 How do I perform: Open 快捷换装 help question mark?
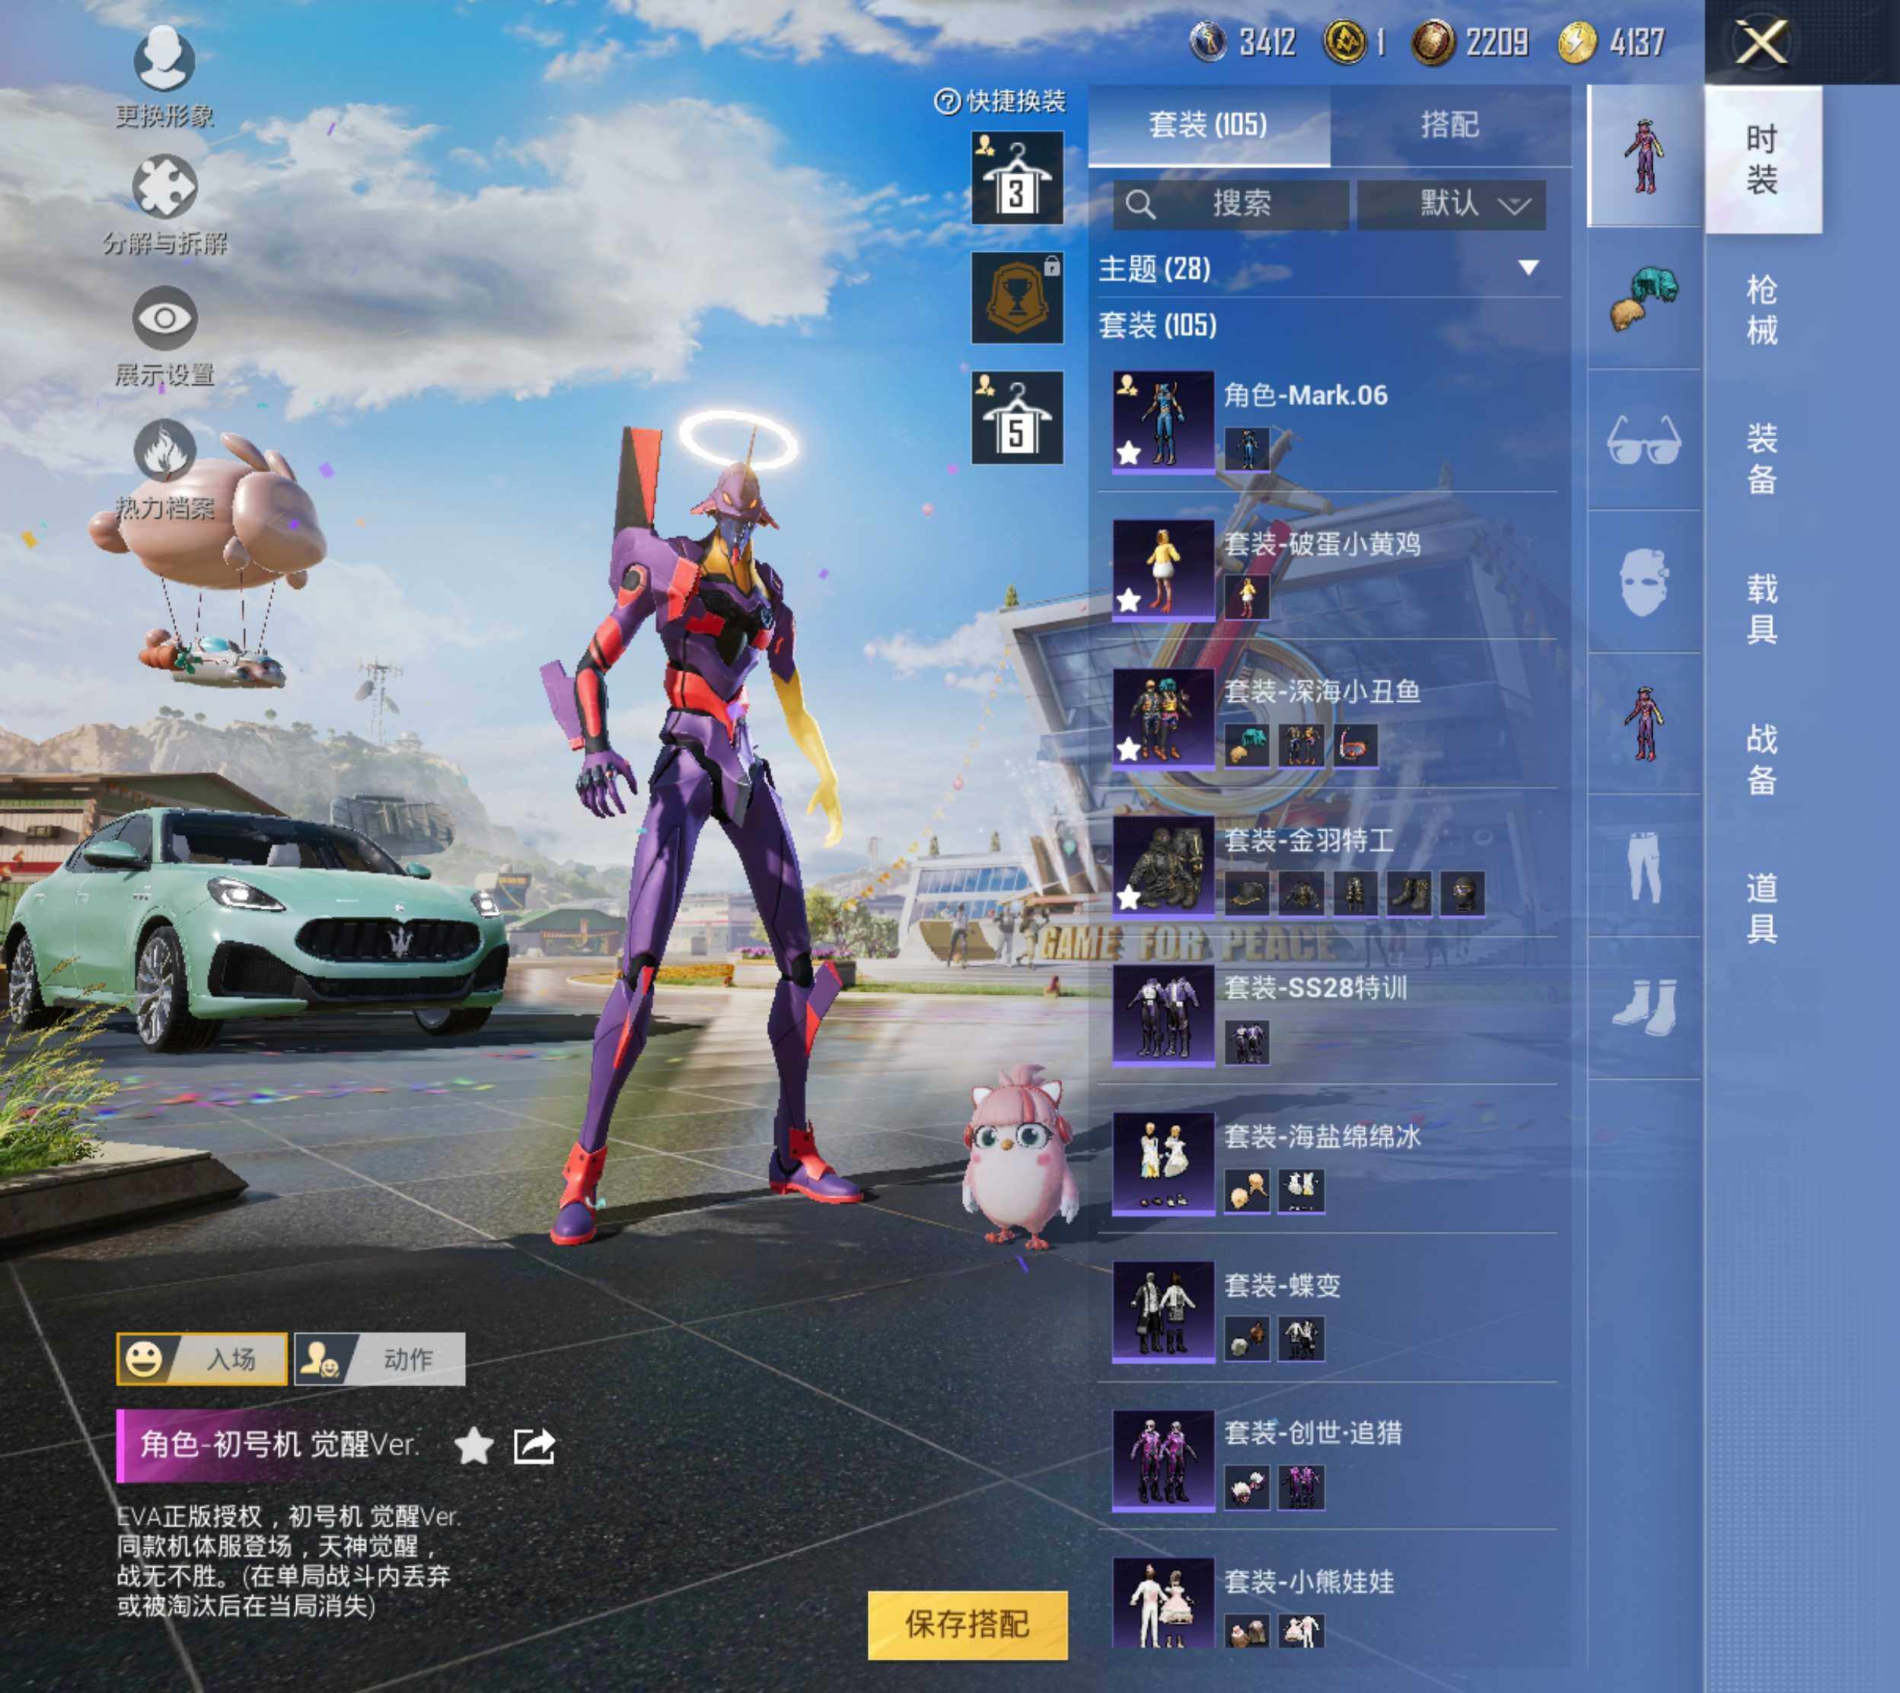[946, 101]
